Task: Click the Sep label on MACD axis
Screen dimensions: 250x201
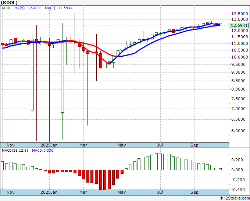Action: tap(194, 192)
